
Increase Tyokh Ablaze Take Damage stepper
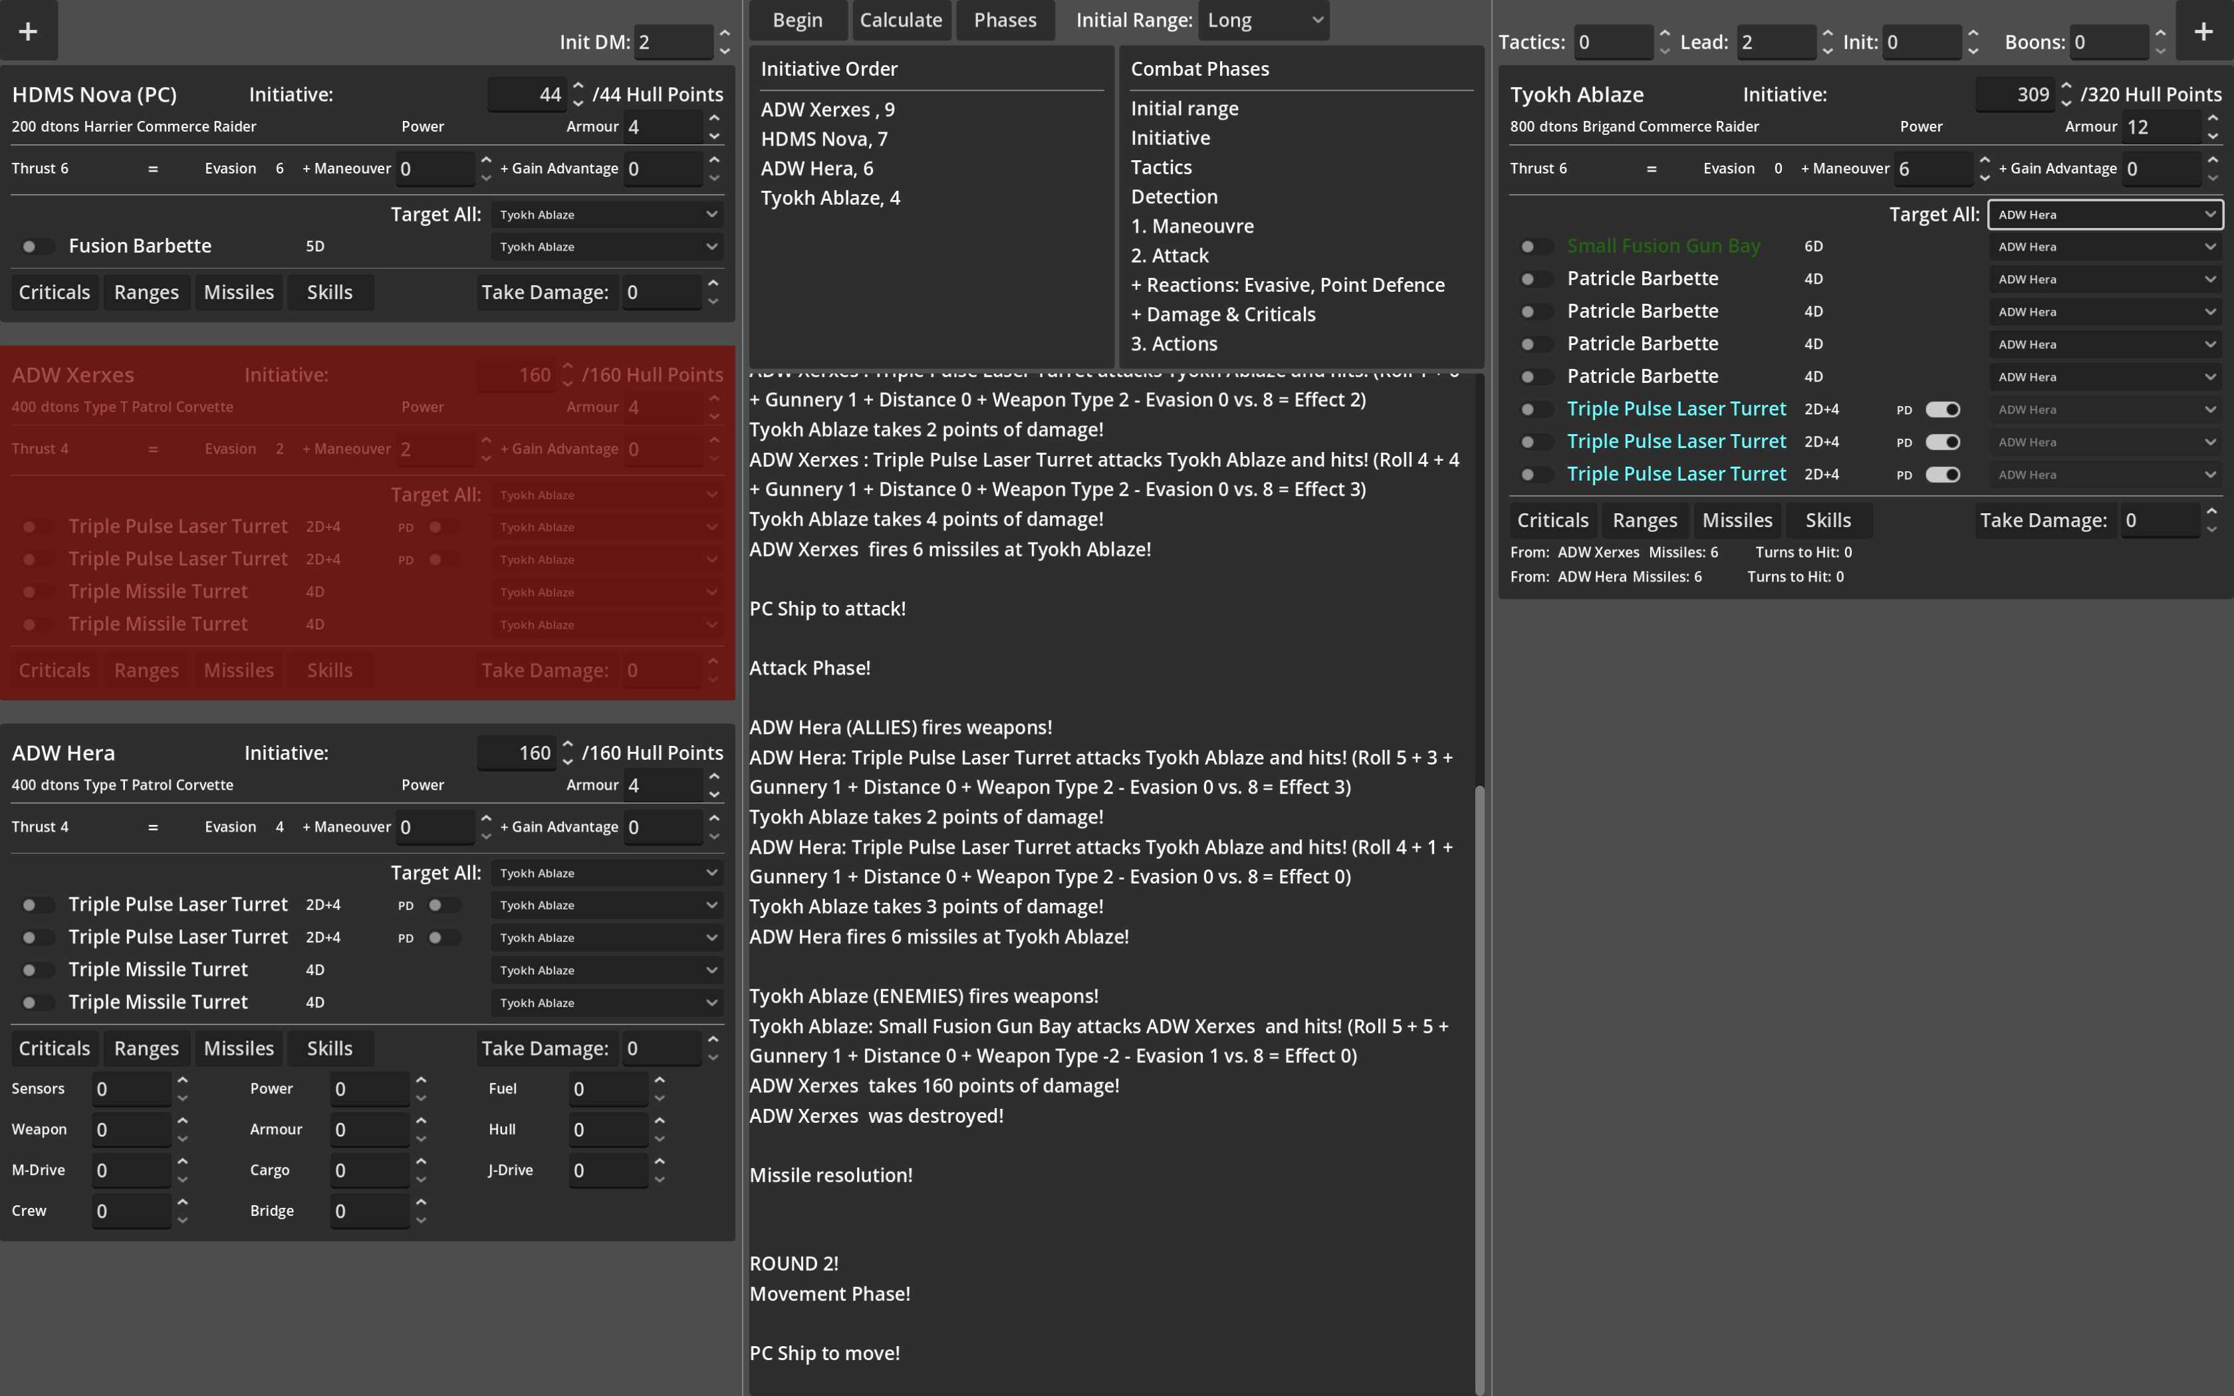pyautogui.click(x=2212, y=511)
